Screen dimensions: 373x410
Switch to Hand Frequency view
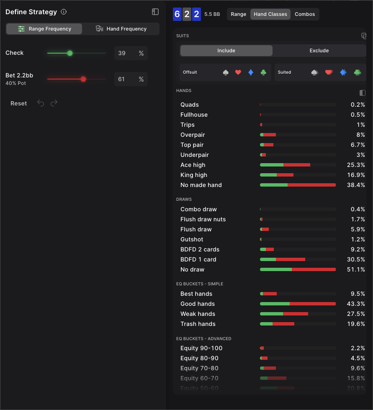tap(121, 28)
